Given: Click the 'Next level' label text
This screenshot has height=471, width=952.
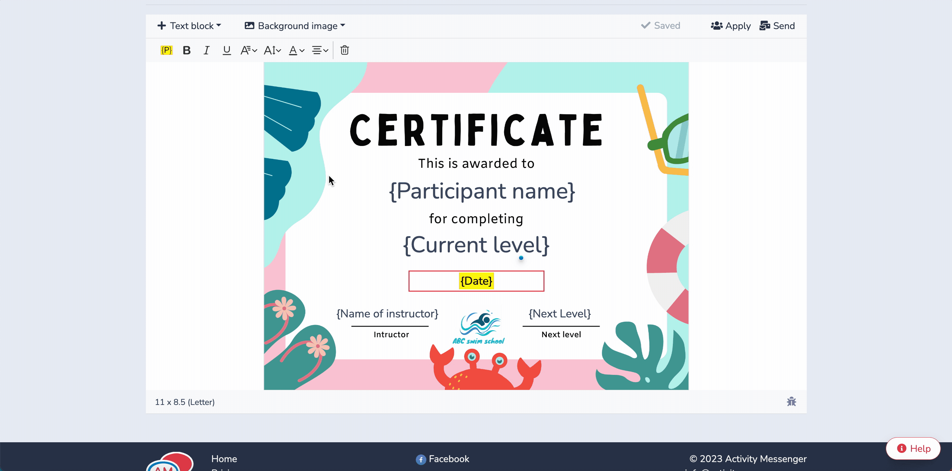Looking at the screenshot, I should pyautogui.click(x=561, y=335).
